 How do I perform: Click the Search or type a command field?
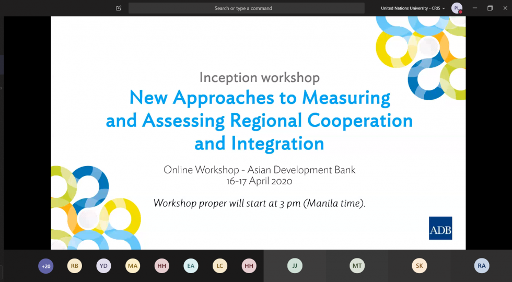(247, 8)
